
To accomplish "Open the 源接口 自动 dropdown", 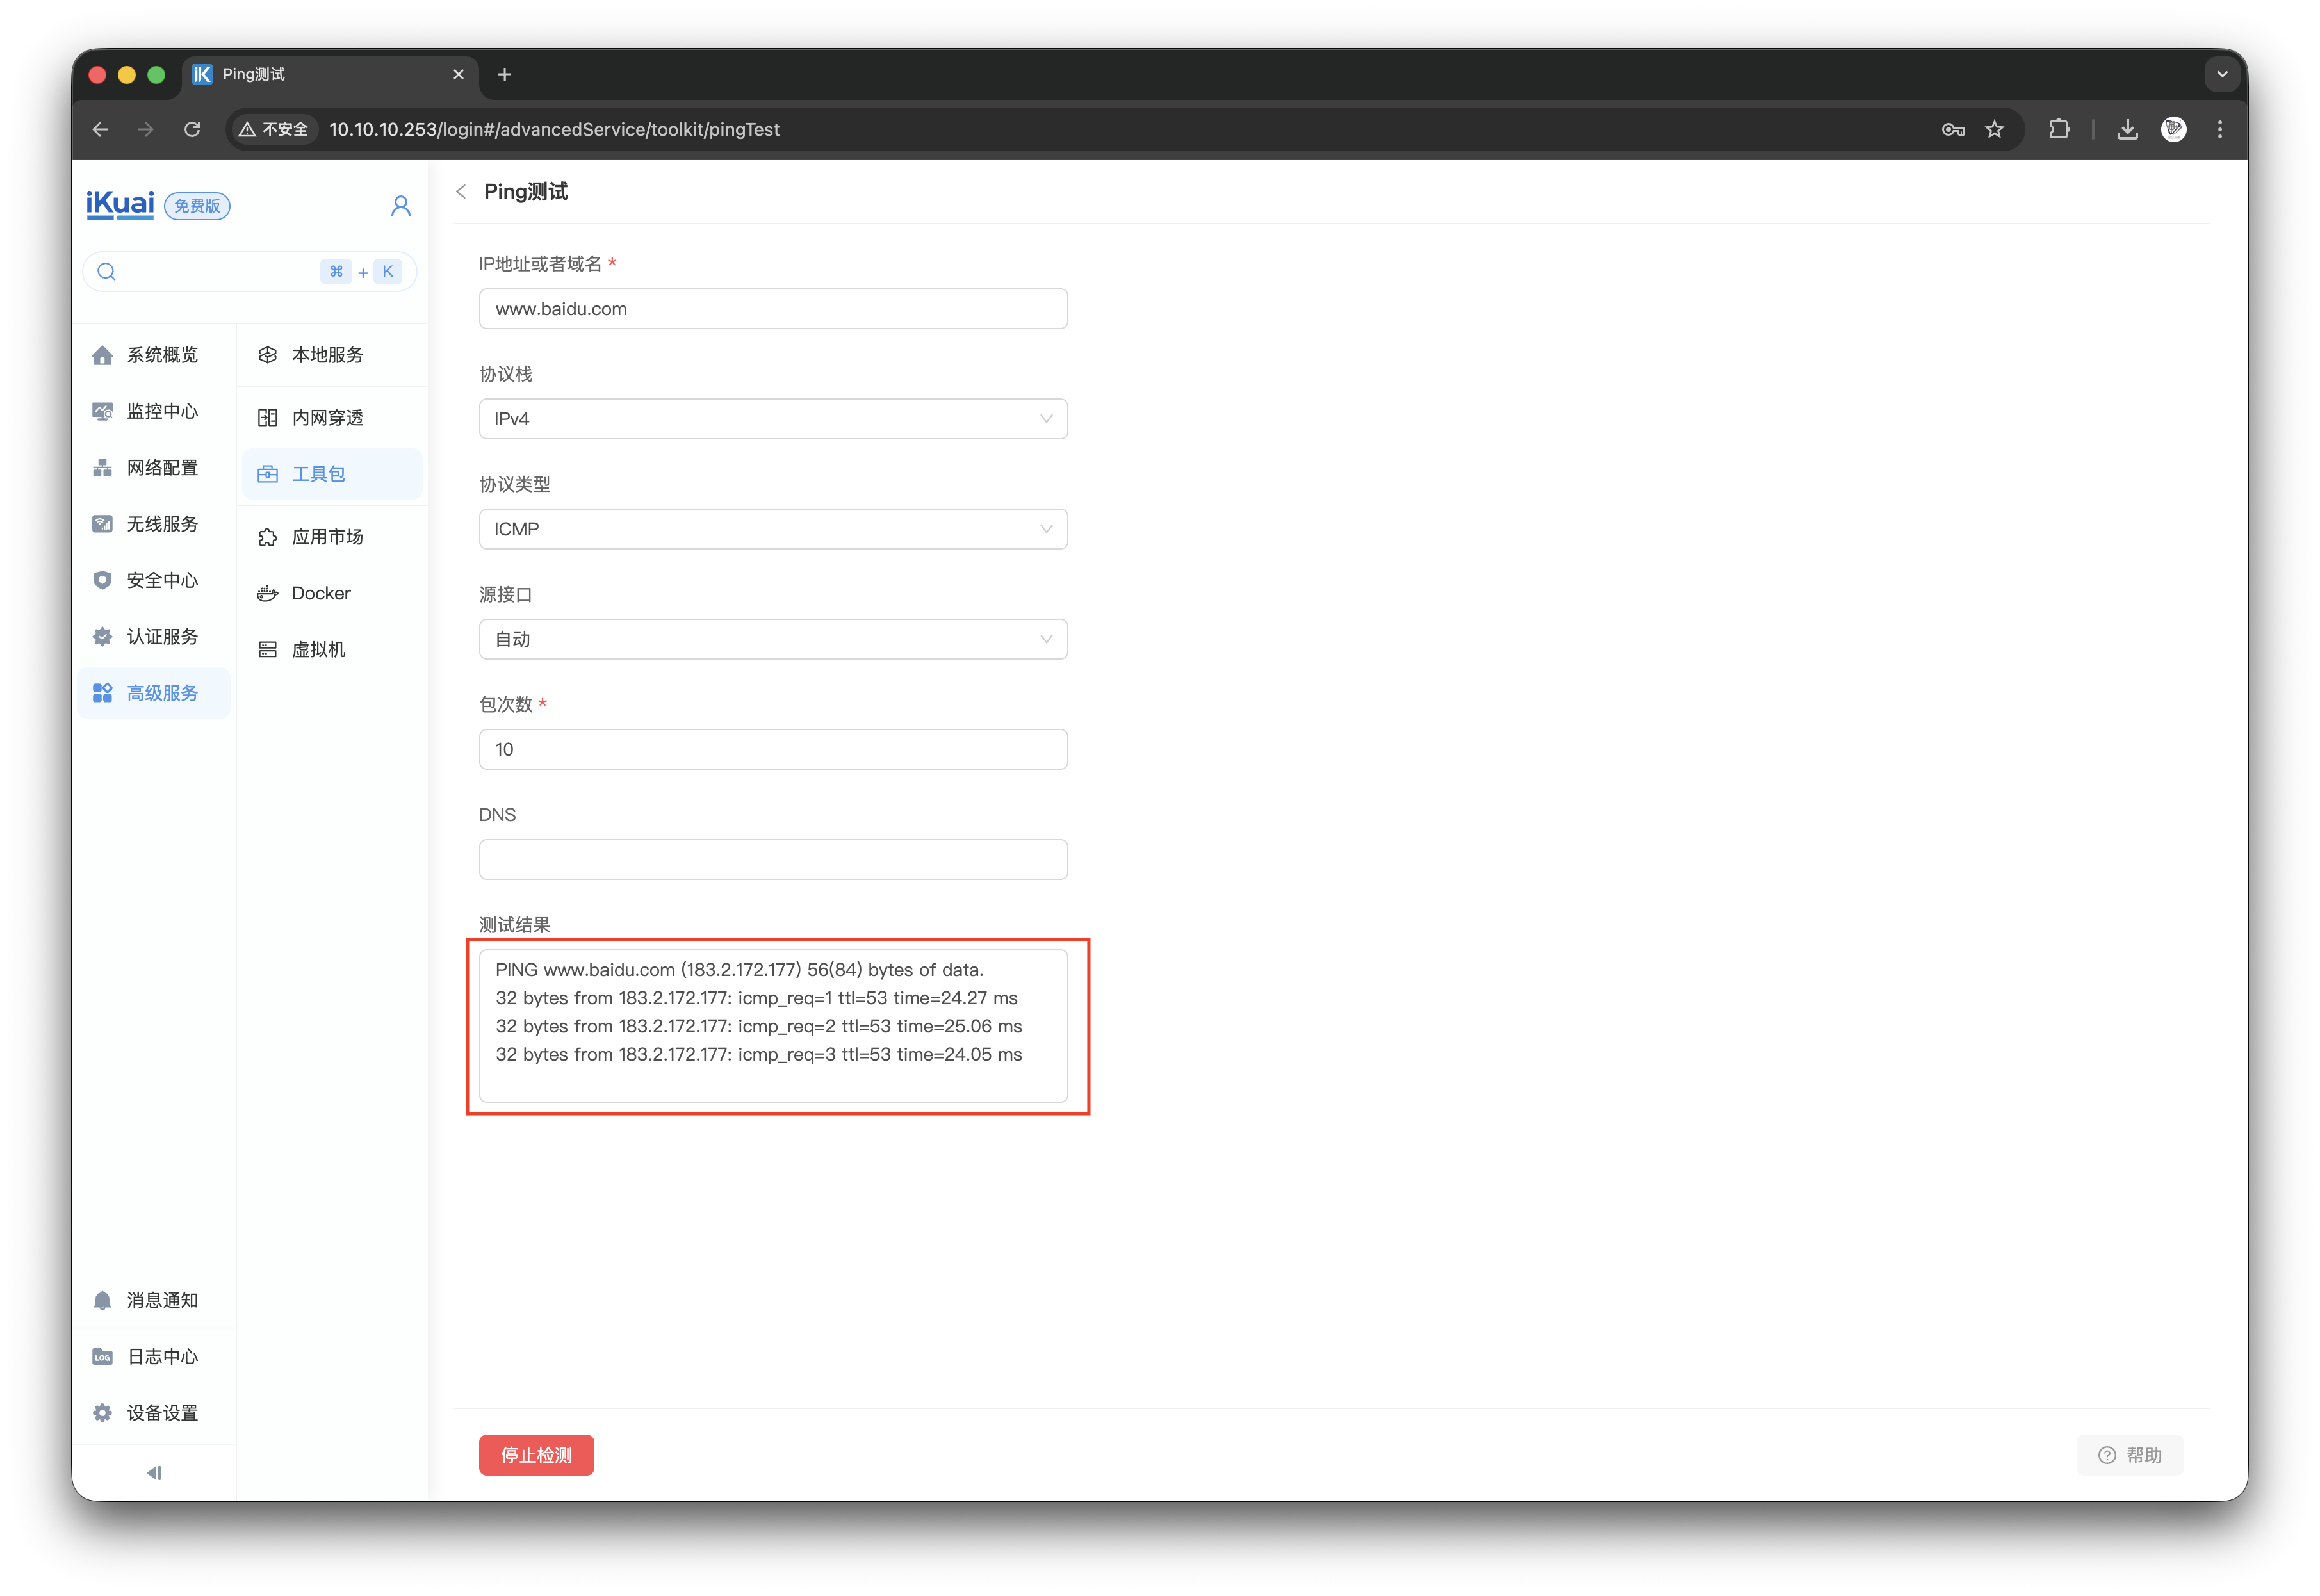I will point(772,639).
